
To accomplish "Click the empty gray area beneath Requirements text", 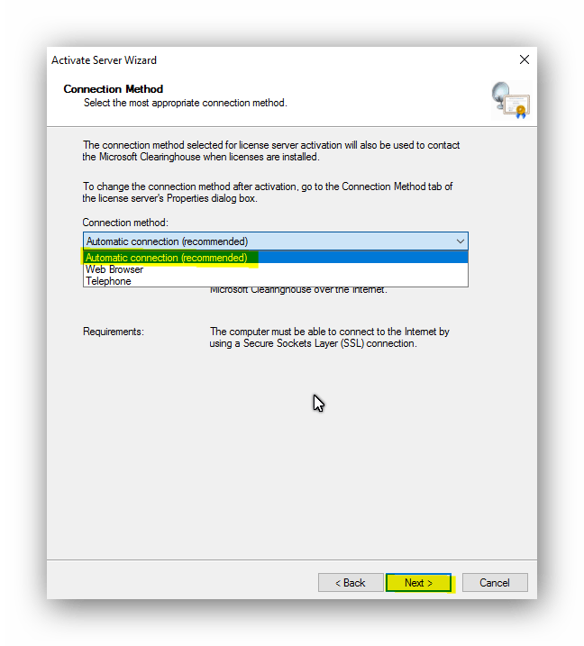I will pyautogui.click(x=292, y=453).
